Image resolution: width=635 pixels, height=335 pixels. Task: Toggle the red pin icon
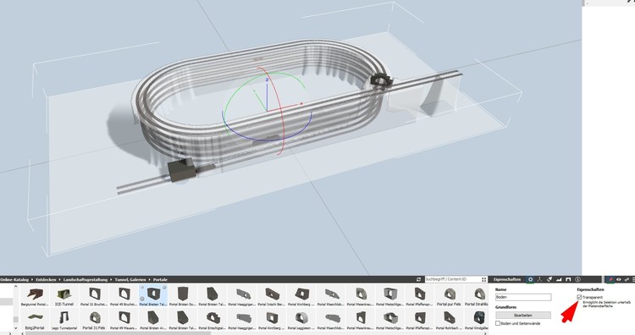(610, 279)
